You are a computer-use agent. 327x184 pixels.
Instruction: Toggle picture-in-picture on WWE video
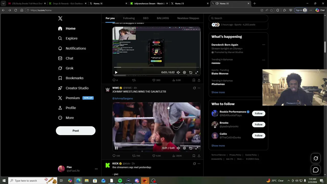click(x=191, y=148)
